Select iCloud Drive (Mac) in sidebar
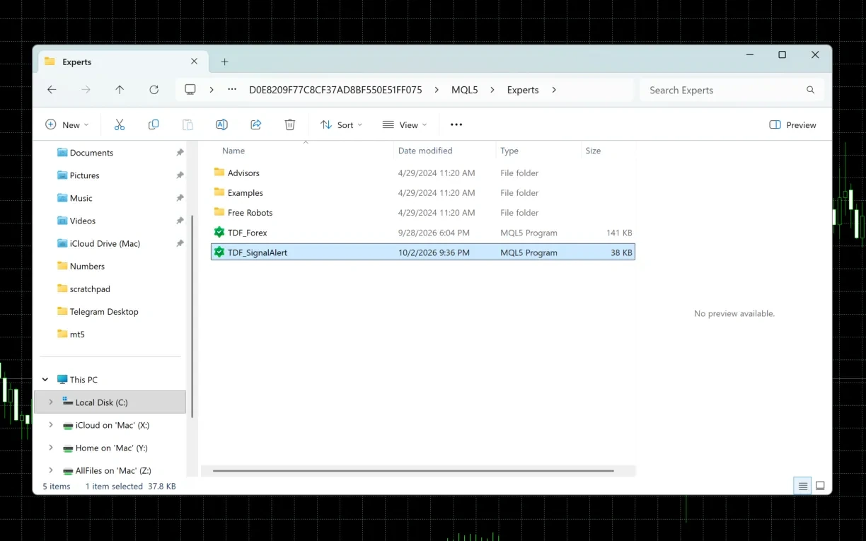Screen dimensions: 866x541 click(x=105, y=243)
